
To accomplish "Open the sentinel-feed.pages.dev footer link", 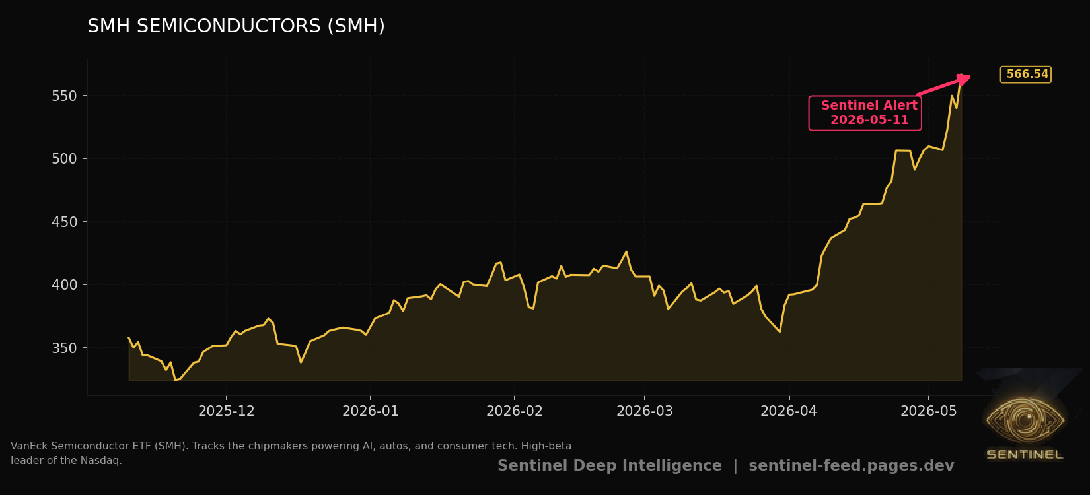I will [x=852, y=466].
